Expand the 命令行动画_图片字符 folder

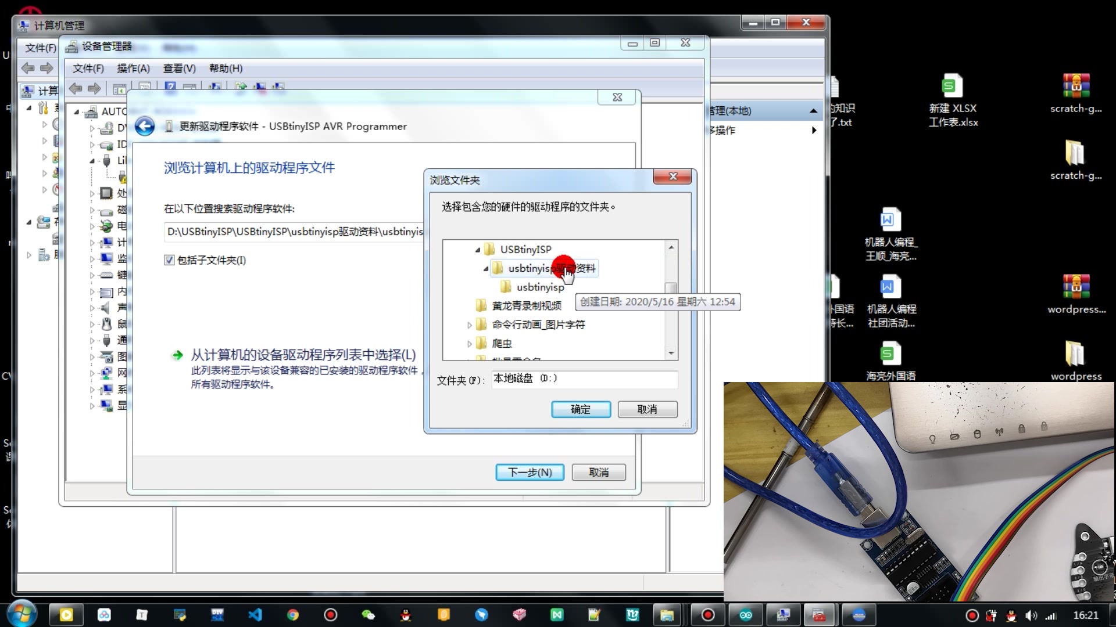pos(470,325)
